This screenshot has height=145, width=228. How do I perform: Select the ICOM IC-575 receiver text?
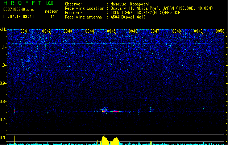click(145, 13)
